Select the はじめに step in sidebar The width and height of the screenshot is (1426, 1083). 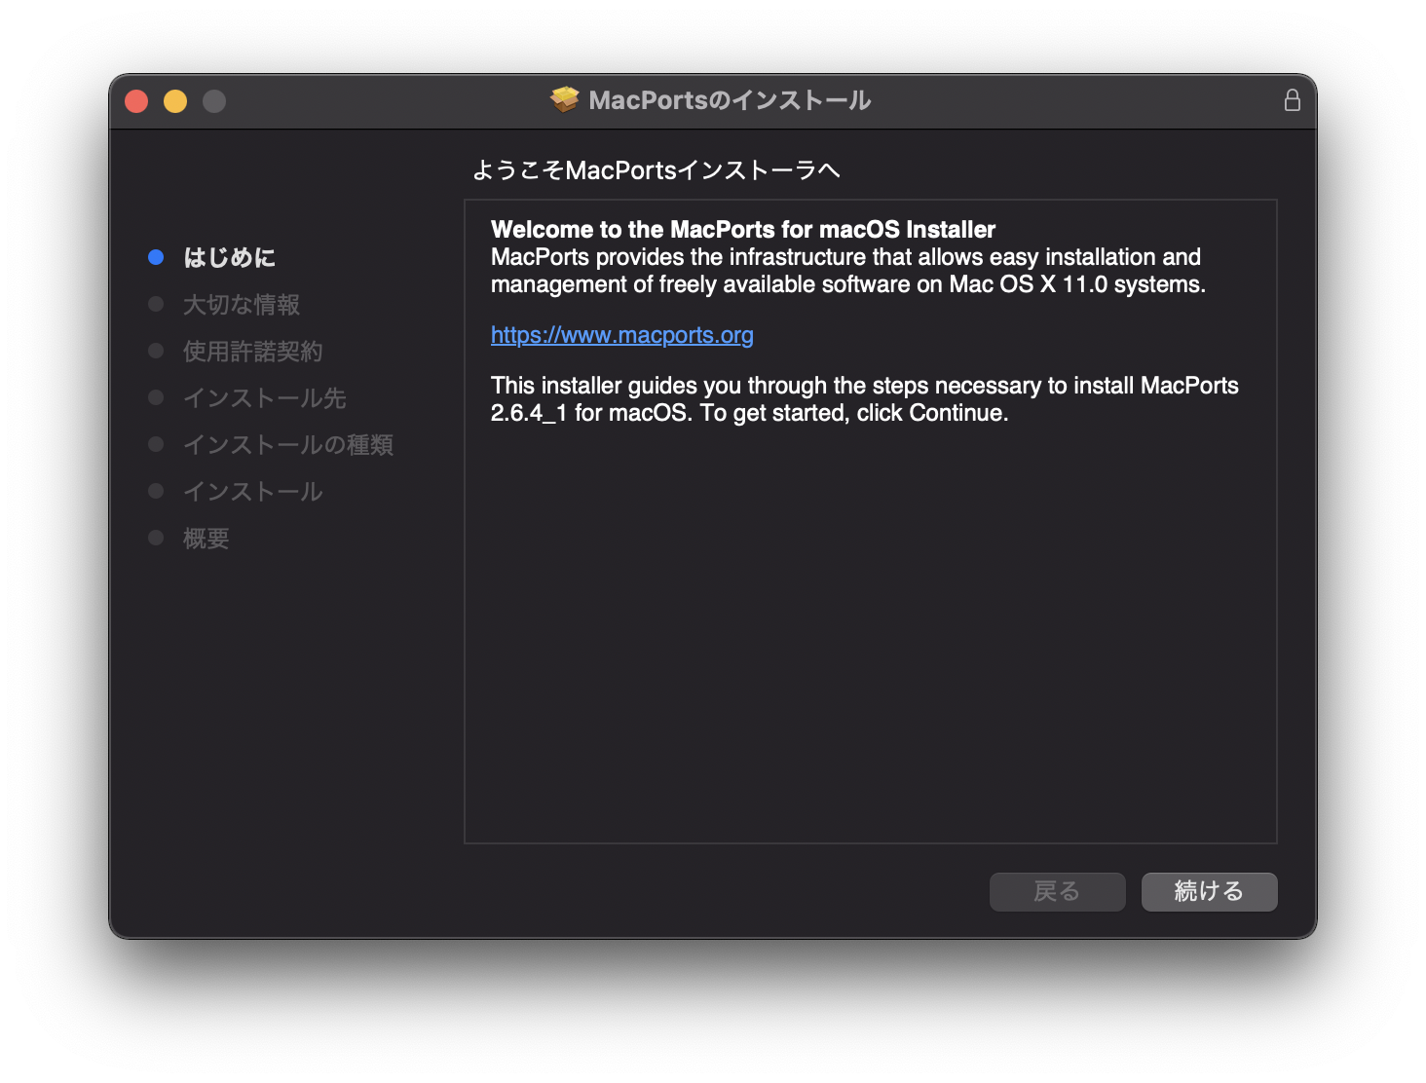229,258
